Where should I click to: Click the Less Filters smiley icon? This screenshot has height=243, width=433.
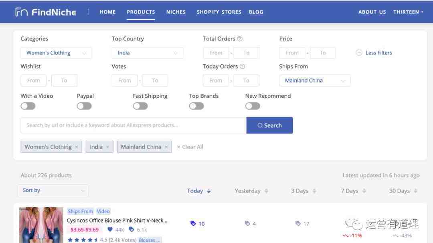[x=359, y=53]
